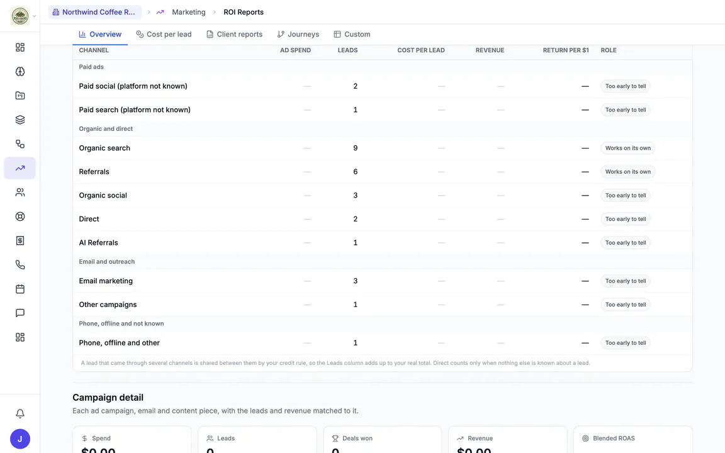Click the Revenue trend icon in card

tap(460, 438)
